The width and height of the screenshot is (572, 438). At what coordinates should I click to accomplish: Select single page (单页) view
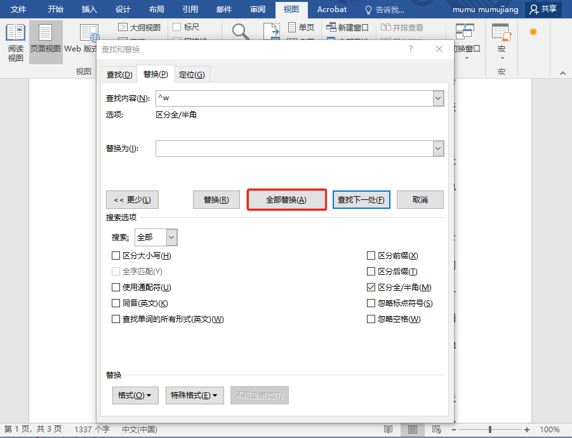click(x=301, y=27)
